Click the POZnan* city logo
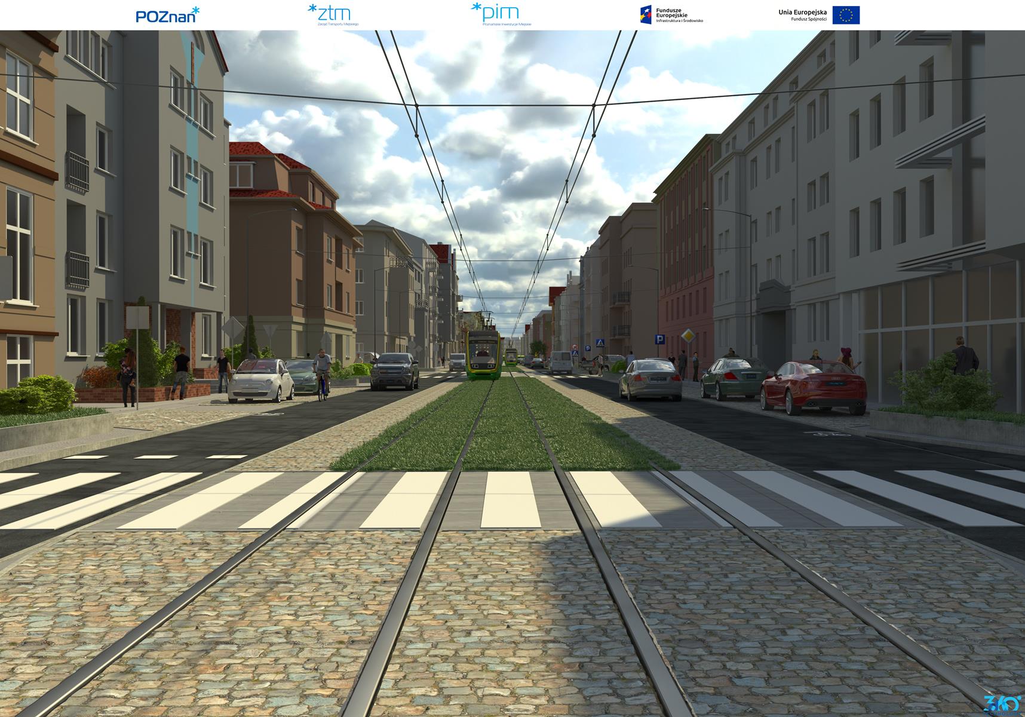 (167, 15)
